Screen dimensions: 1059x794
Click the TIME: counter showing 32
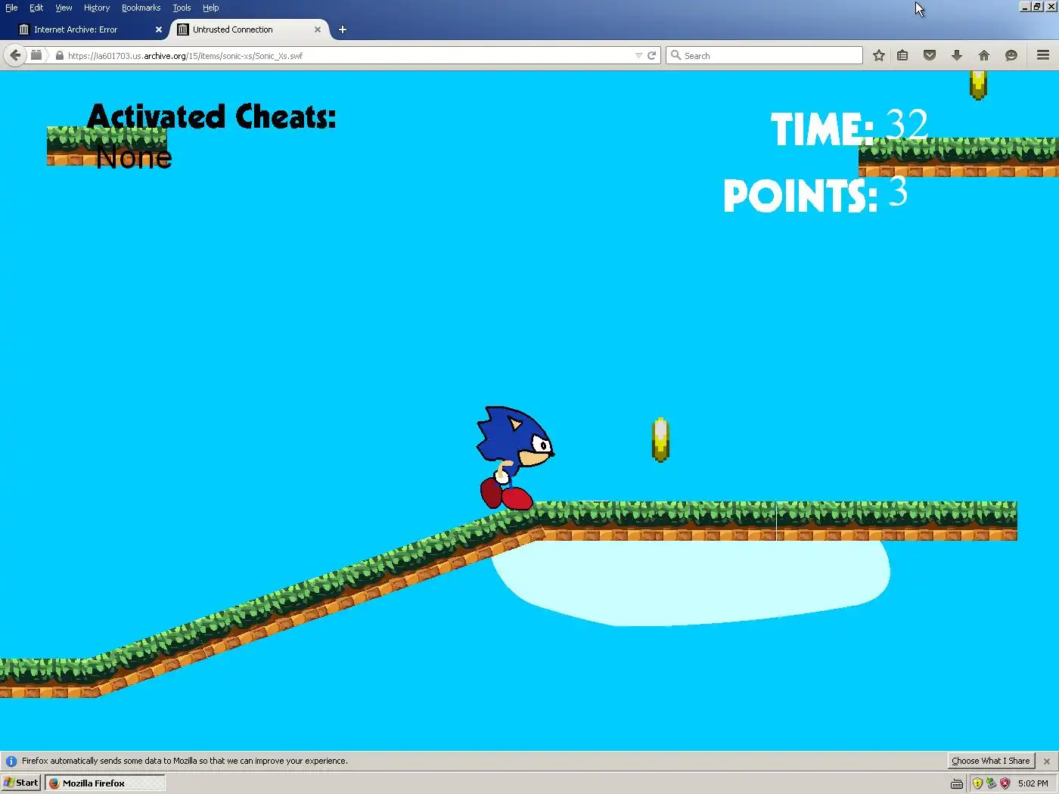[849, 127]
